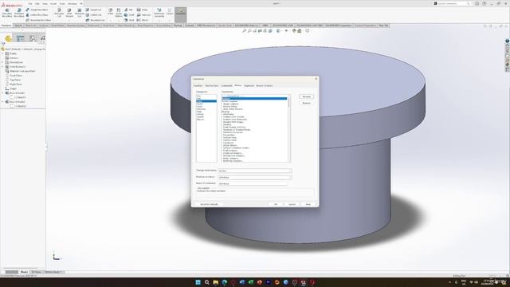This screenshot has height=287, width=510.
Task: Switch to the Evaluate ribbon tab
Action: click(190, 26)
